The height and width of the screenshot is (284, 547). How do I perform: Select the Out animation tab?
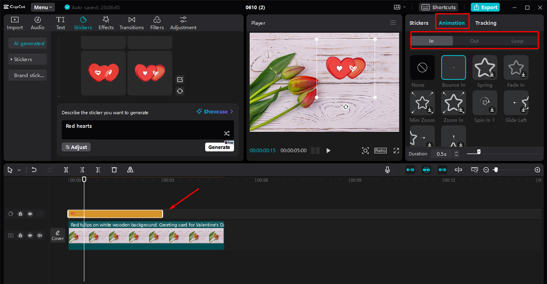[474, 41]
